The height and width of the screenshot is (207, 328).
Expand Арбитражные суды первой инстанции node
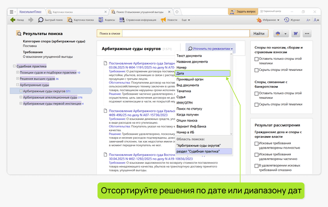[x=21, y=103]
